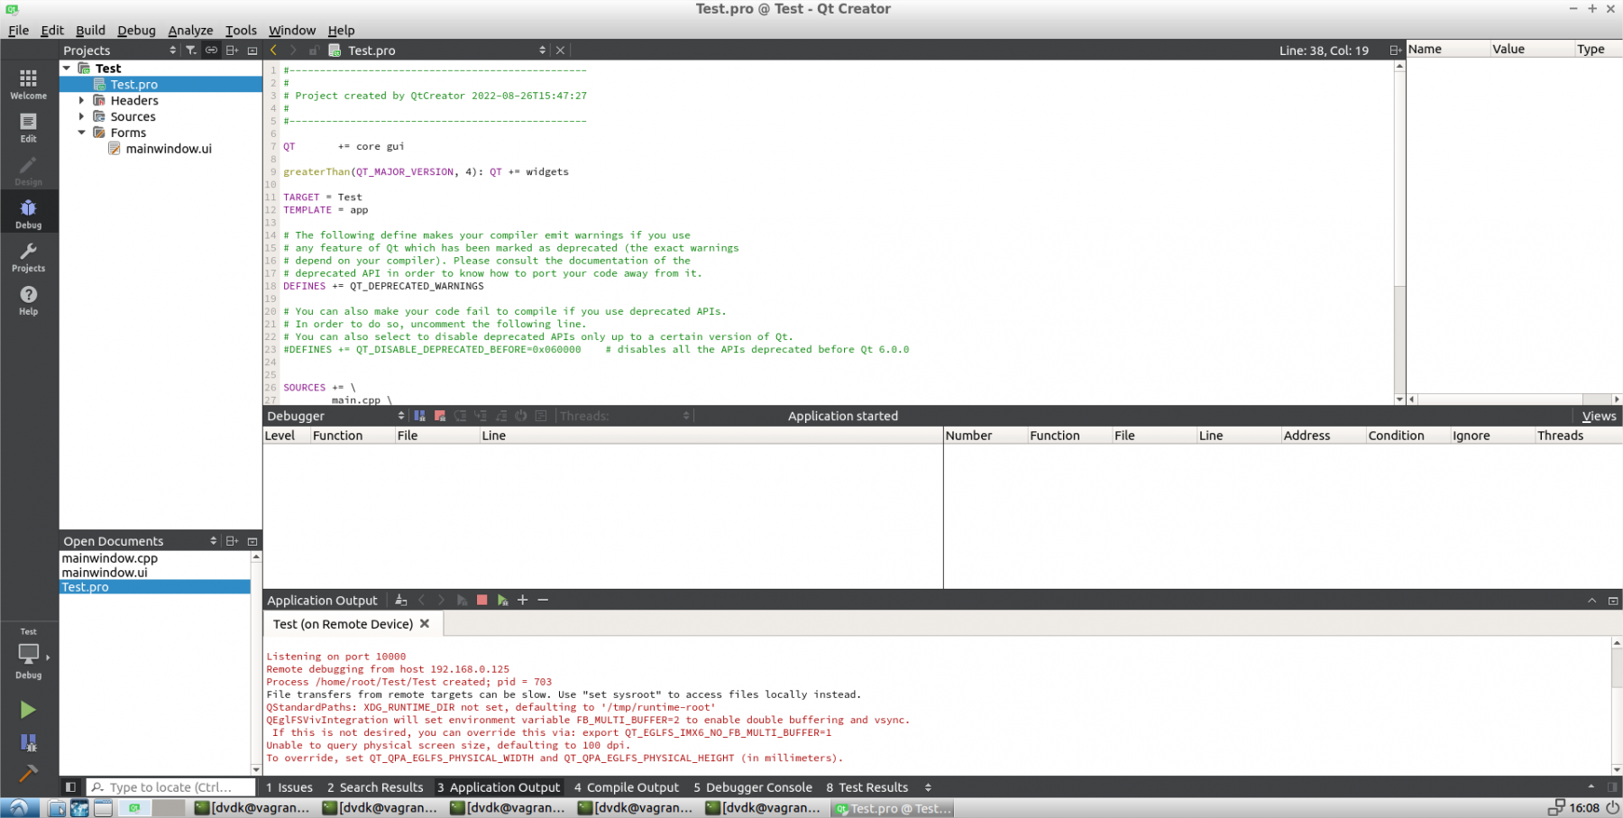Click the Views button in debugger panel
This screenshot has height=818, width=1623.
pyautogui.click(x=1598, y=416)
